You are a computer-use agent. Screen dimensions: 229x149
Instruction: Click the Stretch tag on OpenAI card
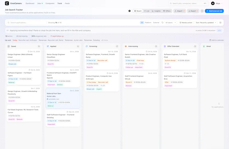point(60,84)
